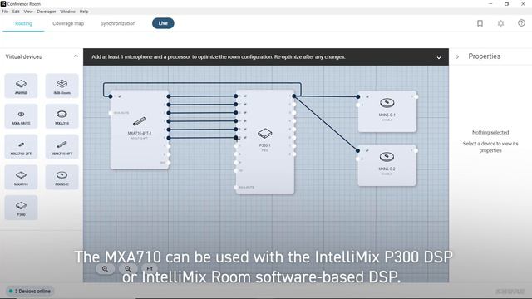Screen dimensions: 532x299
Task: Open the Window menu
Action: pos(68,12)
